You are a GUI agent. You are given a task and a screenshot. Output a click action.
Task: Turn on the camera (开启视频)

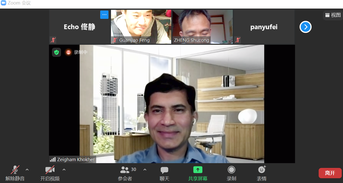pos(50,170)
